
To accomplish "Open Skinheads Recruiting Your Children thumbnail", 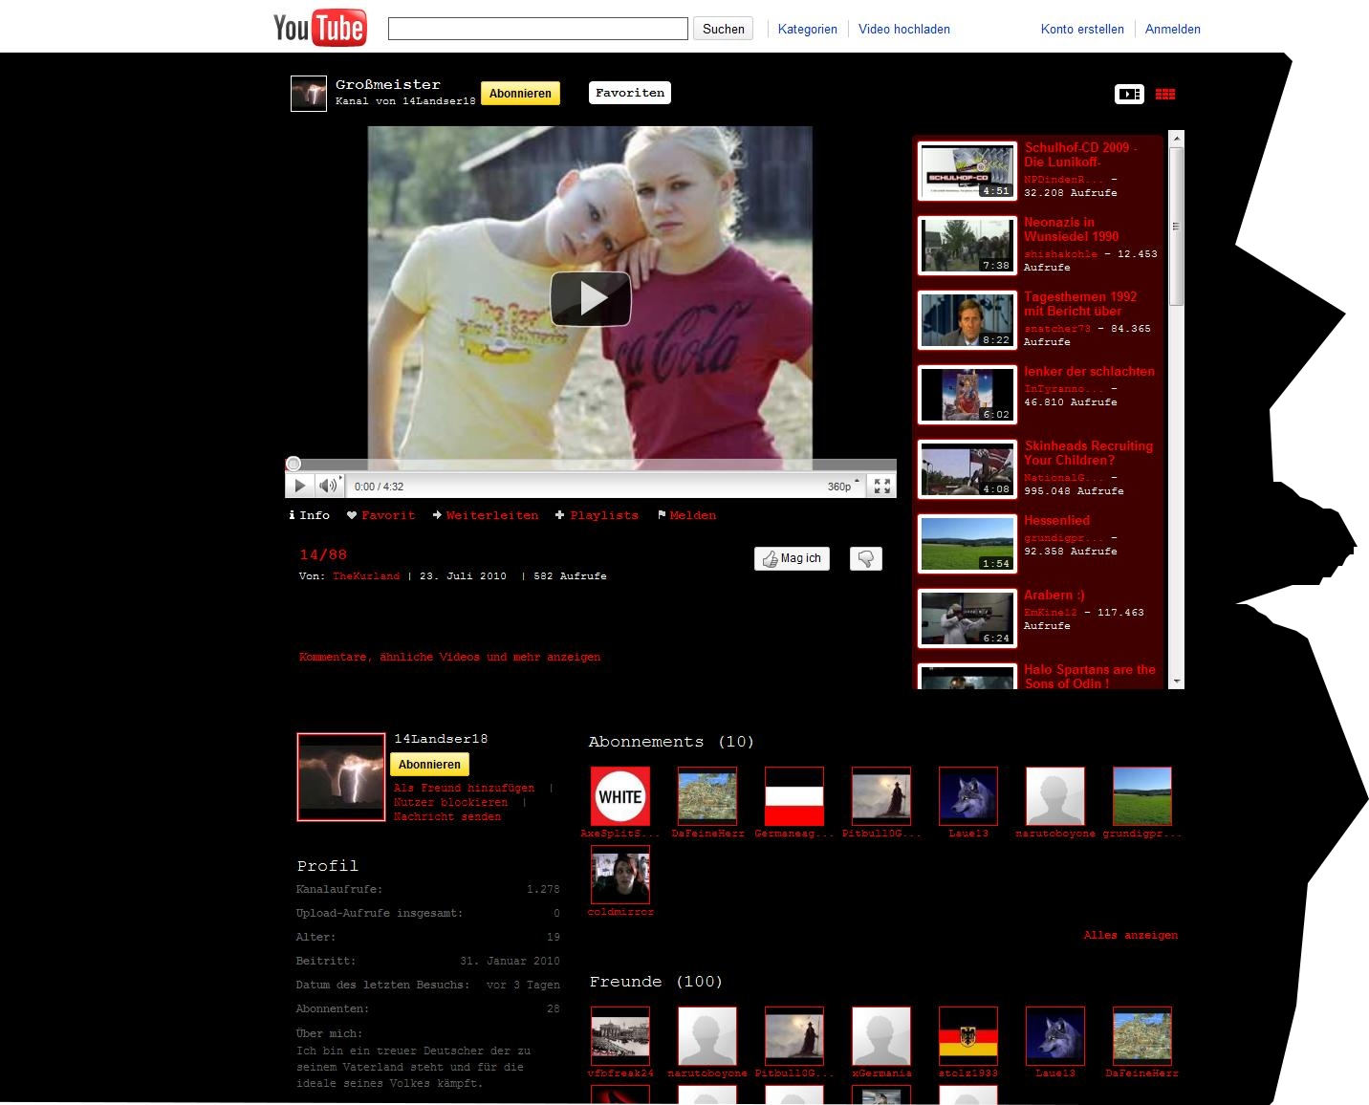I will pyautogui.click(x=967, y=469).
